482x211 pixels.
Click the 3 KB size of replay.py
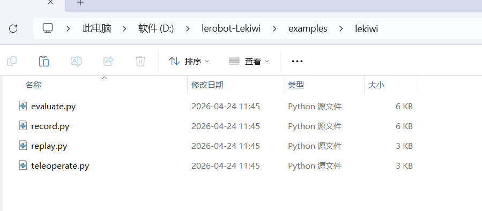pos(404,146)
